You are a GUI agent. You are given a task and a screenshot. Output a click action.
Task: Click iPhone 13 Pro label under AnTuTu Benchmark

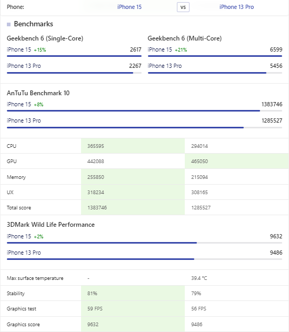(24, 120)
